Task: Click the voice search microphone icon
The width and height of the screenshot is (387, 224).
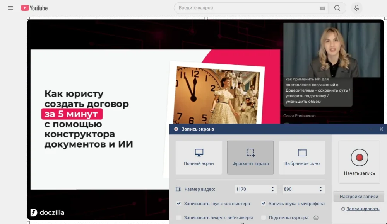Action: pyautogui.click(x=356, y=8)
